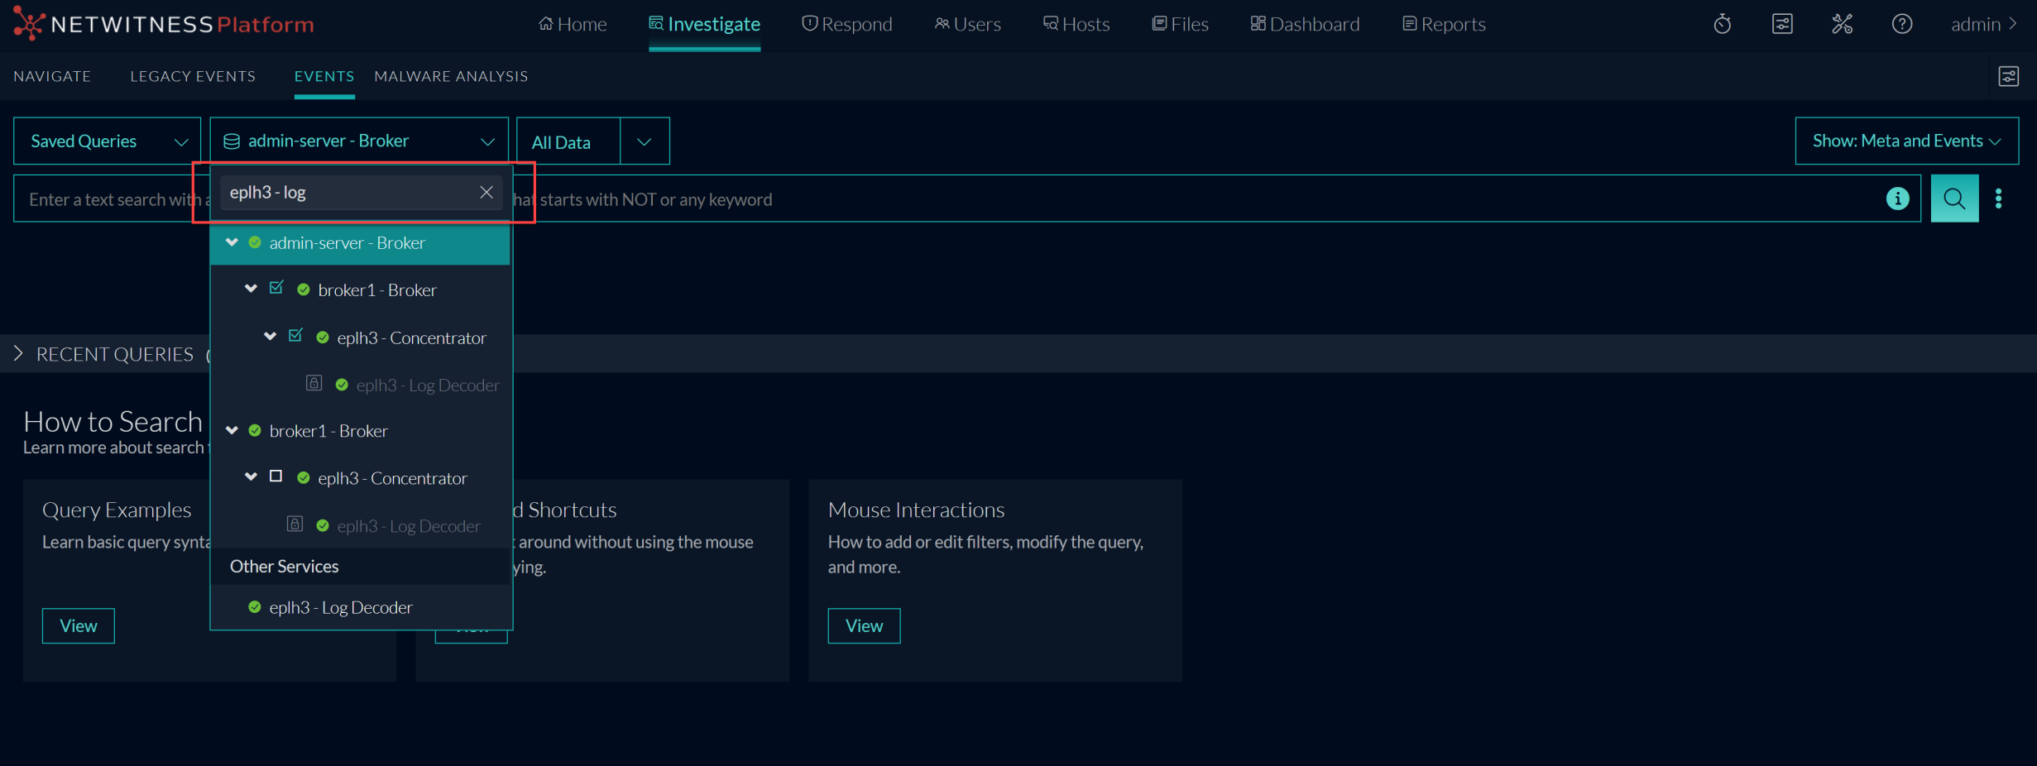Open the query info icon
This screenshot has height=766, width=2037.
point(1897,199)
